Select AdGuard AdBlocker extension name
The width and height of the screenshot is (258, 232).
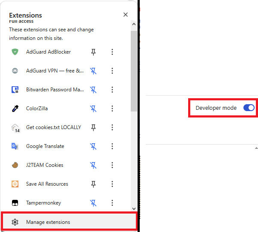point(48,52)
